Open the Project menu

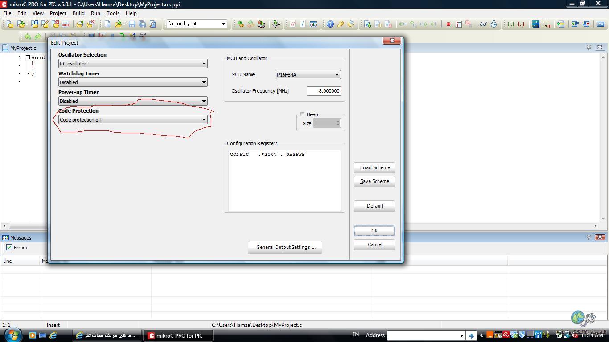click(x=58, y=13)
